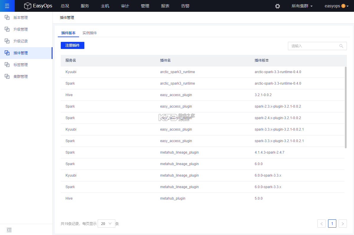Click version 3.2.1-0.0.2 cell

pyautogui.click(x=263, y=95)
